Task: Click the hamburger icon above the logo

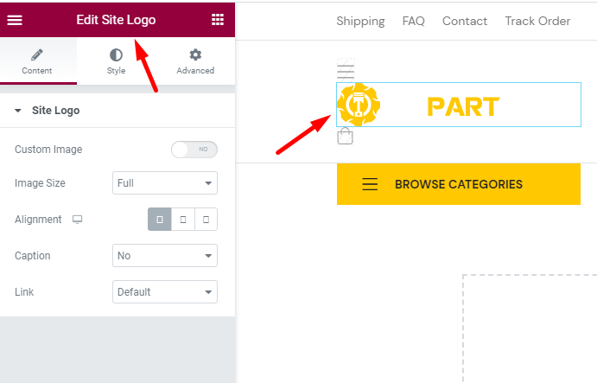Action: click(x=346, y=71)
